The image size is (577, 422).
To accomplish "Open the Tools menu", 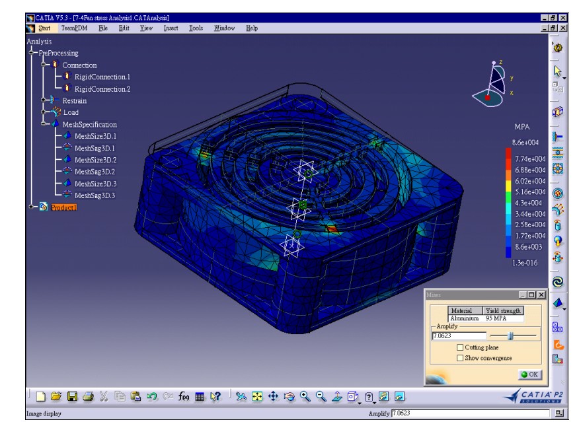I will point(196,28).
